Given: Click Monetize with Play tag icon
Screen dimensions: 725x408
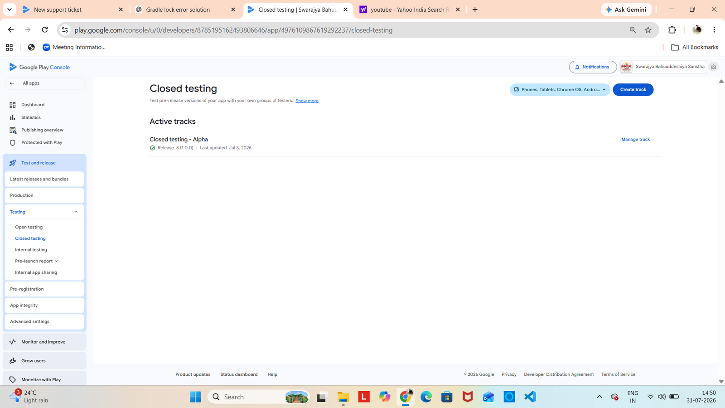Looking at the screenshot, I should coord(13,379).
